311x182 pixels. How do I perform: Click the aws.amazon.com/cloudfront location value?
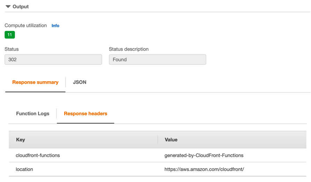204,169
